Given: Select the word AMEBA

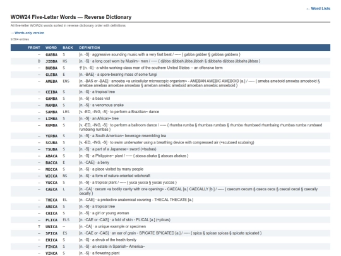Looking at the screenshot, I should coord(52,82).
